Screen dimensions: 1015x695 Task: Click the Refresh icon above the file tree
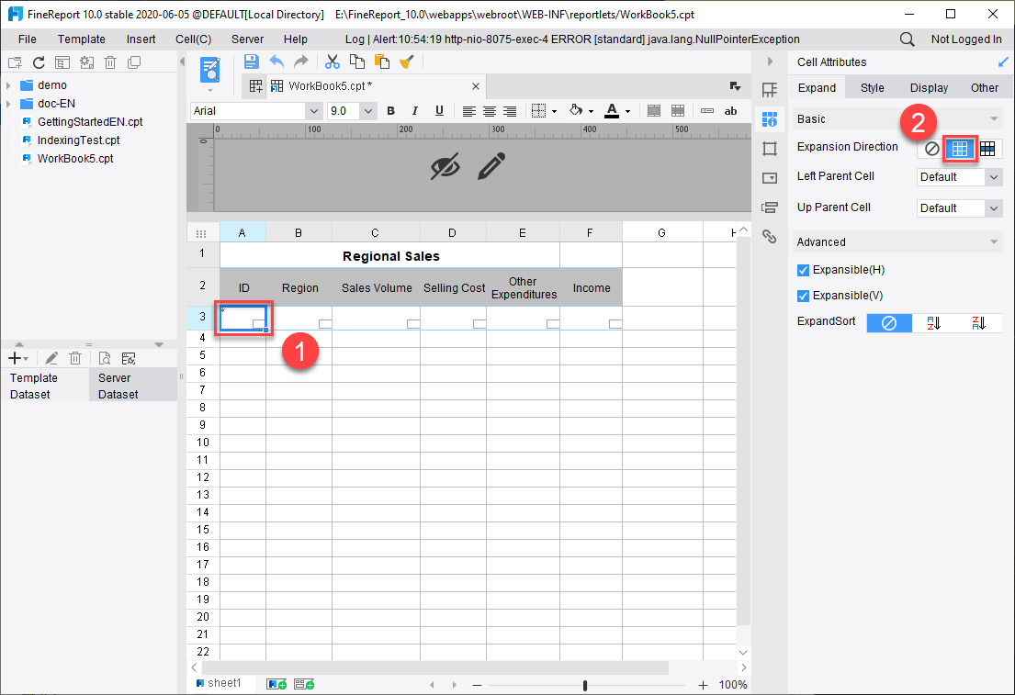(37, 62)
